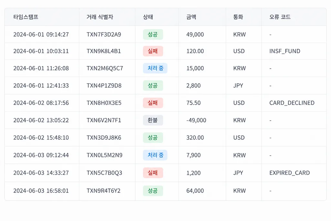Viewport: 331px width, 221px height.
Task: Click the amount 75.50
Action: [x=193, y=103]
